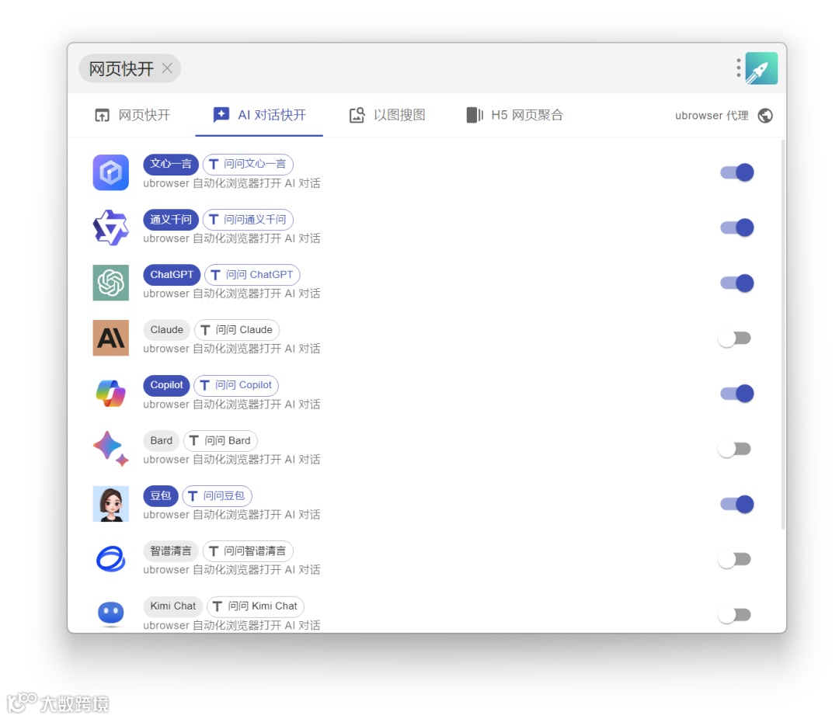Click the list vertical scrollbar

[x=783, y=335]
